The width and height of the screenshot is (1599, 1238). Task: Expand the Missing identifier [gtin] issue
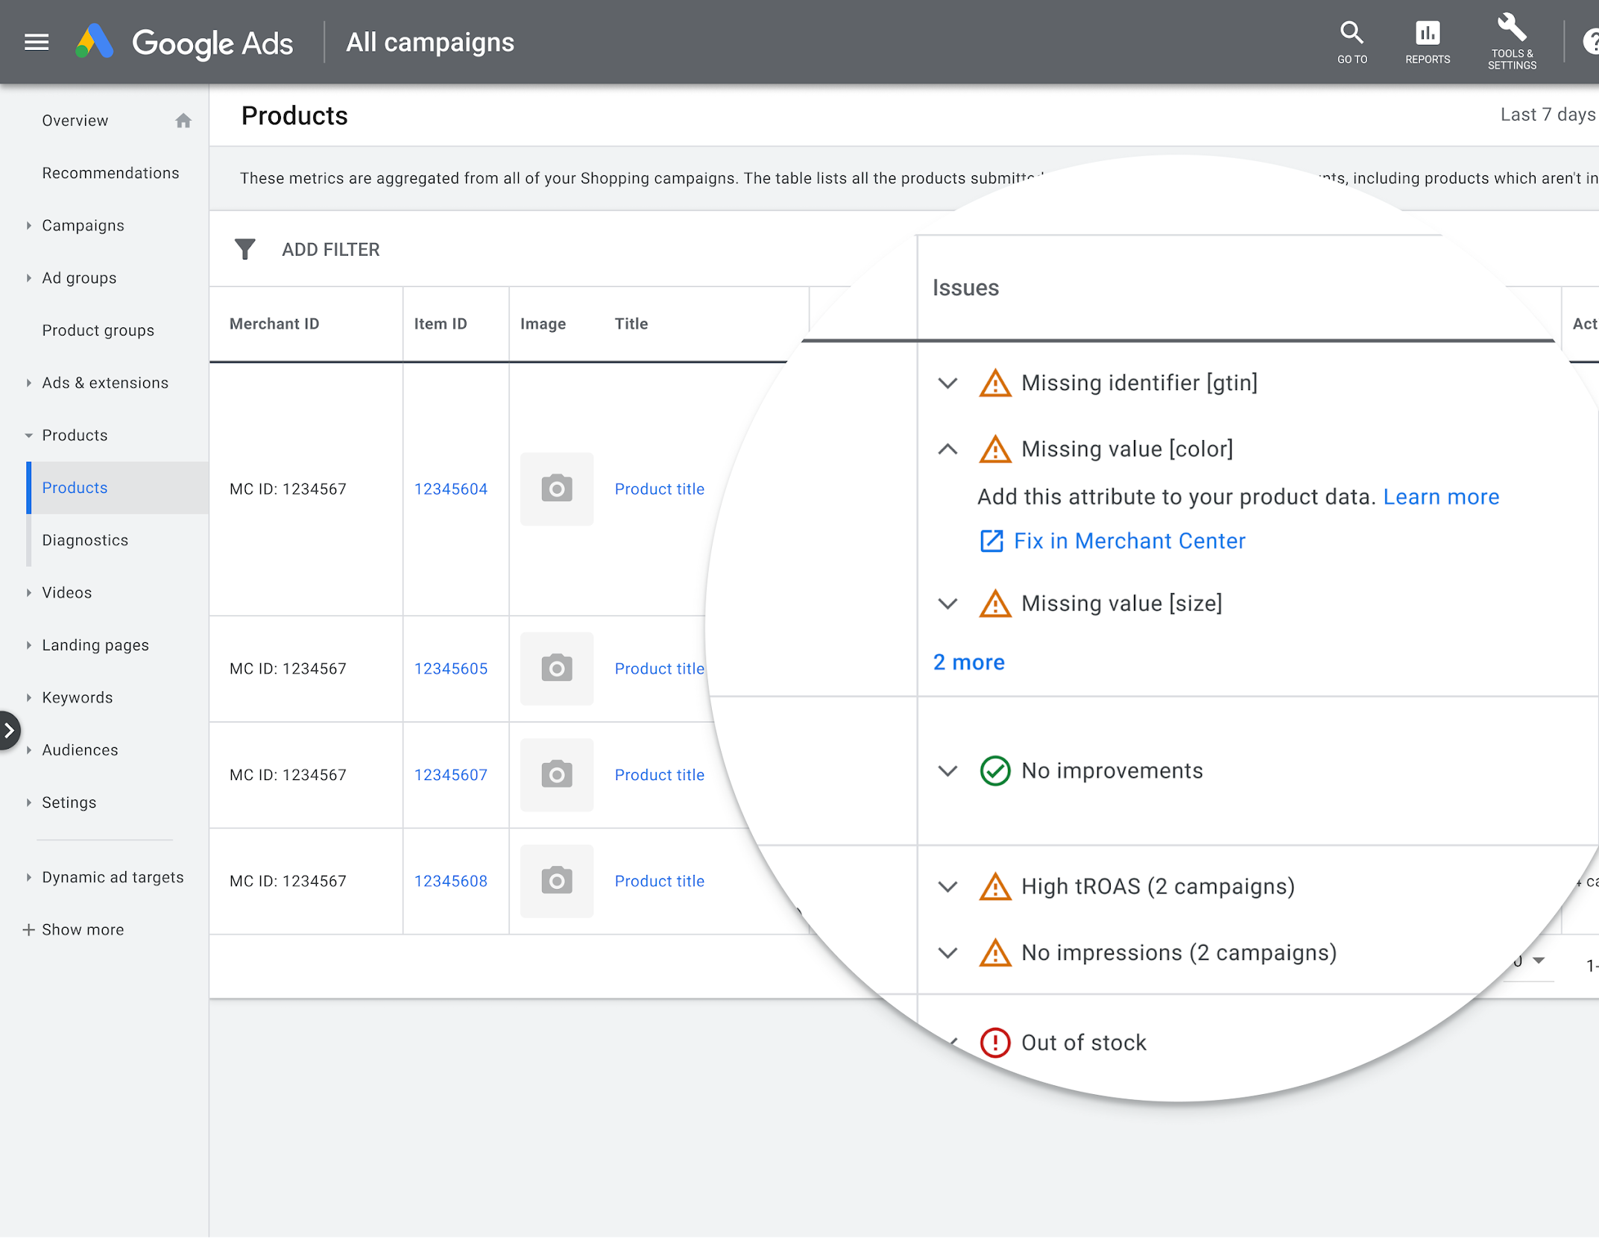(x=947, y=382)
